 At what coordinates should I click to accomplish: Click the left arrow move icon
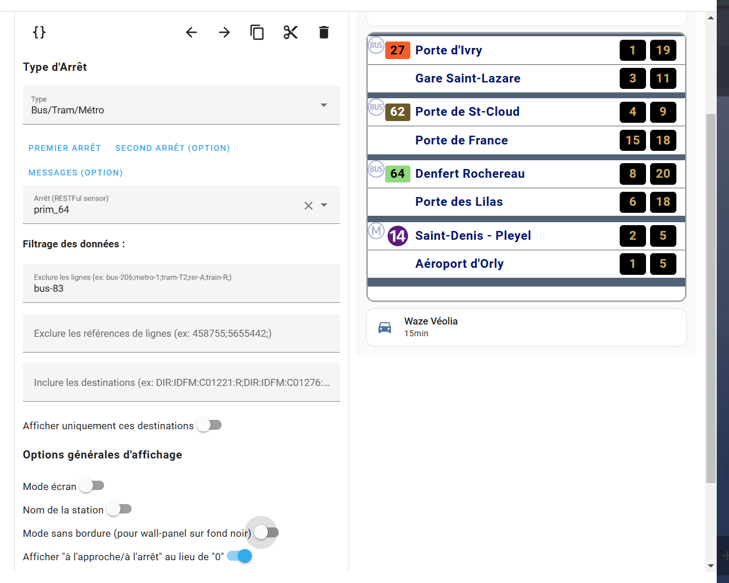(191, 32)
